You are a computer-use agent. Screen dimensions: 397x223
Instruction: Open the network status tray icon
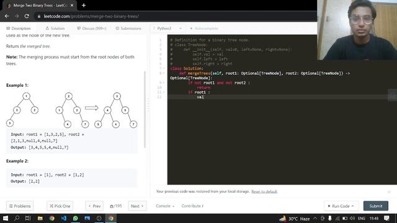337,219
